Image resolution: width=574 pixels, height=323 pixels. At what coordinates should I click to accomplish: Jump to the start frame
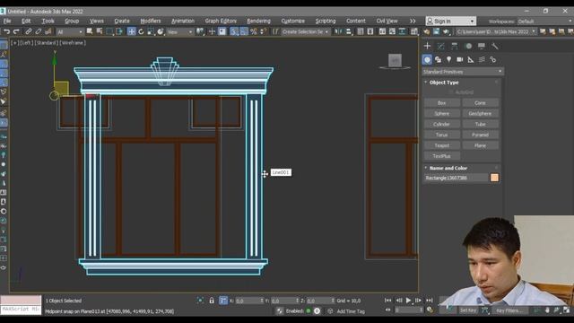click(x=388, y=301)
